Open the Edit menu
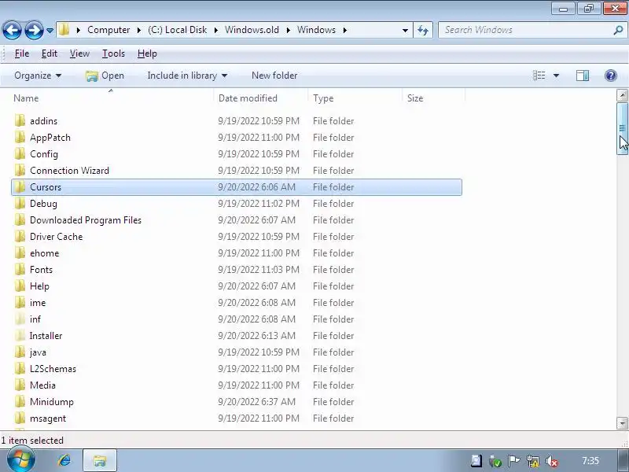629x472 pixels. click(50, 53)
